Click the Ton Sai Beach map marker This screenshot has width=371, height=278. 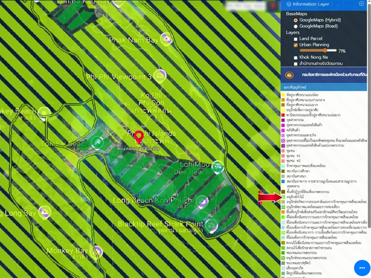[96, 143]
